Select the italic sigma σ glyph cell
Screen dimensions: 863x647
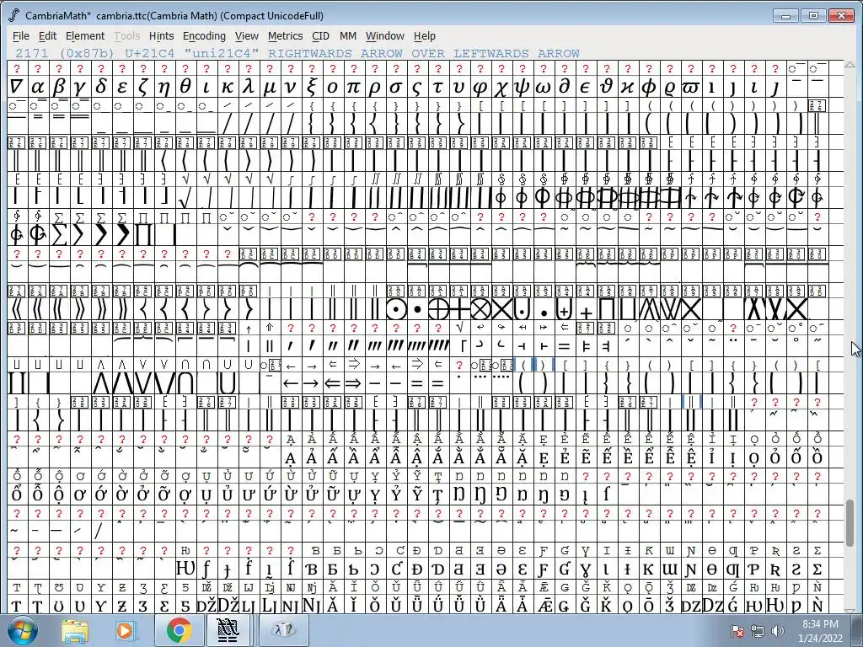click(396, 87)
